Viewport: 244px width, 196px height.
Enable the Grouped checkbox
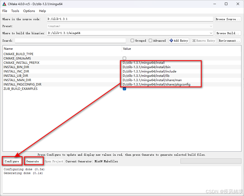[132, 41]
